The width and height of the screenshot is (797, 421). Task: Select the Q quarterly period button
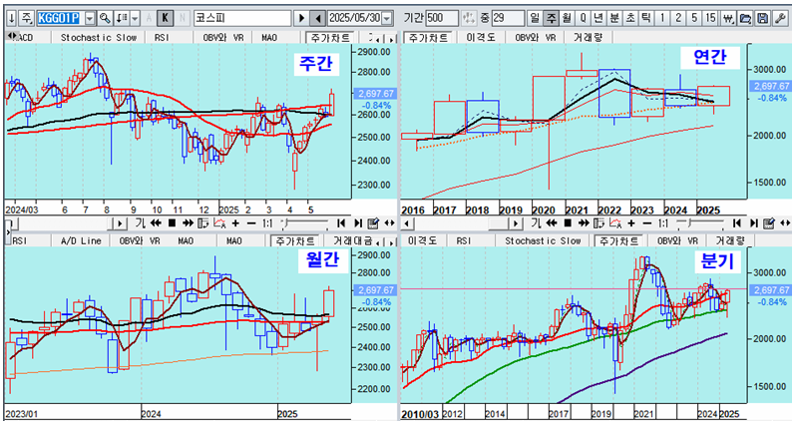pos(583,18)
